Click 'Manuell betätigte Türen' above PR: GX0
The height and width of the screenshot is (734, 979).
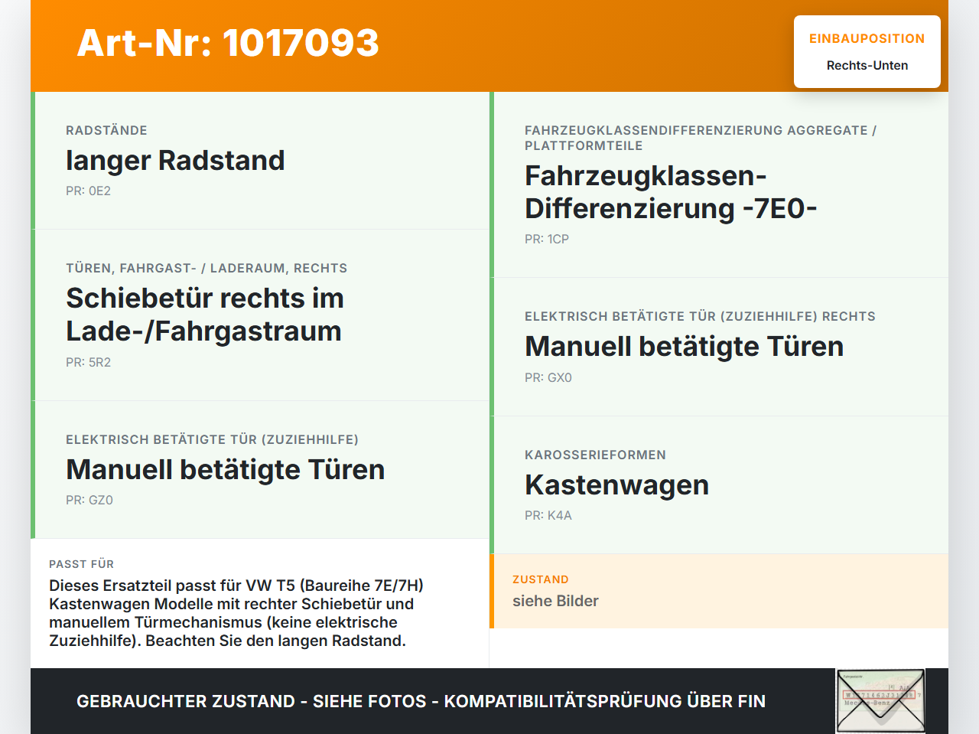click(x=684, y=347)
